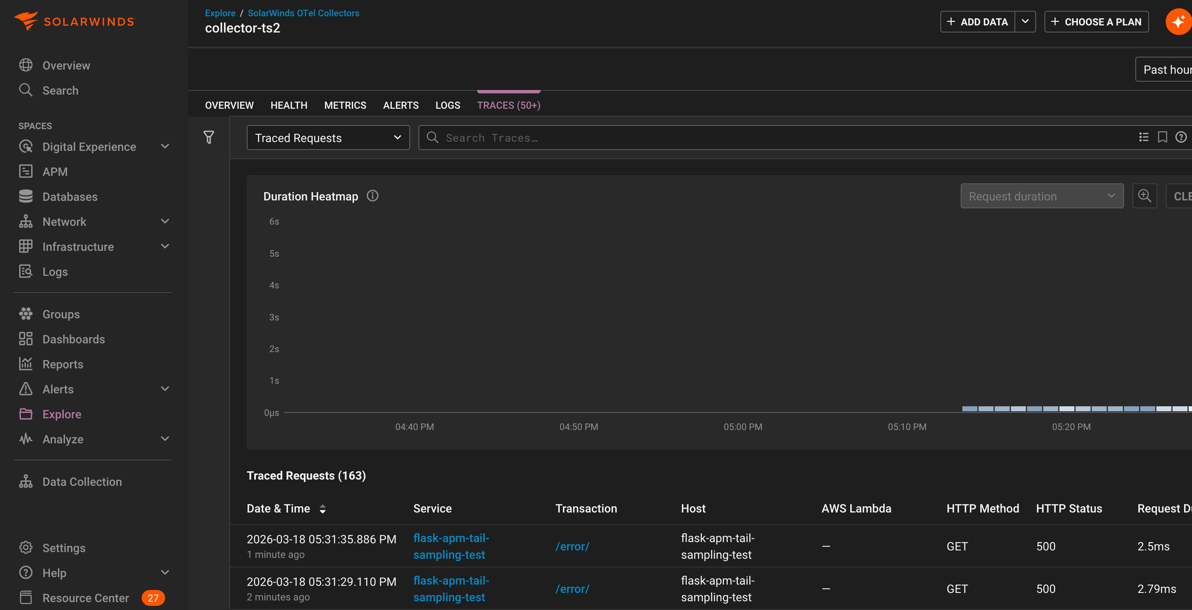
Task: Open the SolarWinds OTel Collectors breadcrumb link
Action: pyautogui.click(x=303, y=12)
